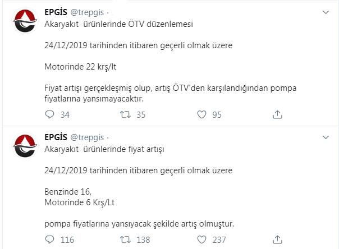Open more options on fiyat artışı tweet
The height and width of the screenshot is (249, 339).
326,137
